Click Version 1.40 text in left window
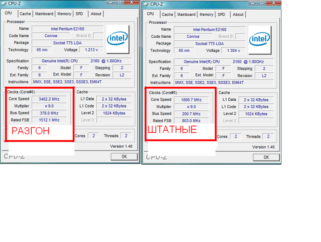321x242 pixels. tap(121, 146)
